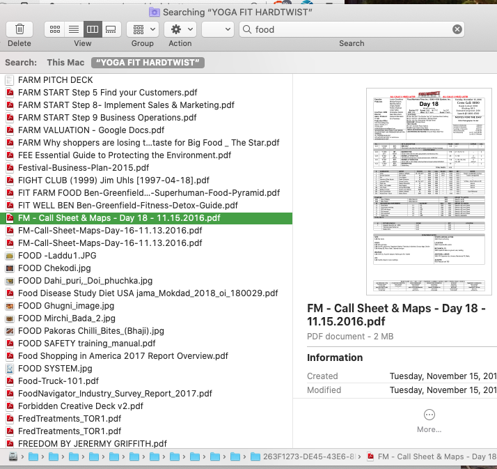Select FIGHT CLUB (1999) Jim Uhls pdf

pos(113,180)
